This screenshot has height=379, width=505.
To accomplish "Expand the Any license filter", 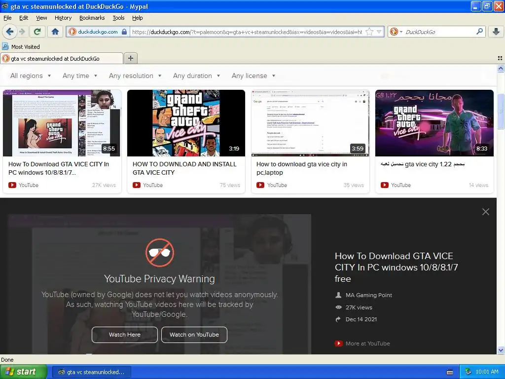I will 253,76.
